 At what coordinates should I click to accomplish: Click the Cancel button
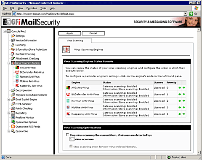pos(93,33)
